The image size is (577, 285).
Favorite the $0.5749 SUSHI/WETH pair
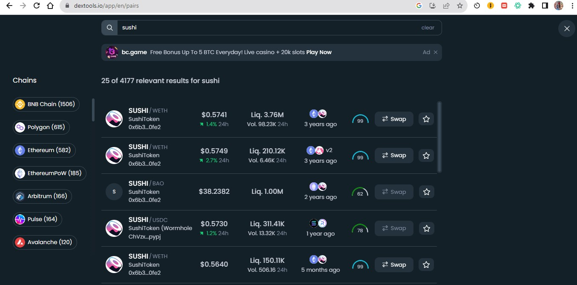(426, 155)
